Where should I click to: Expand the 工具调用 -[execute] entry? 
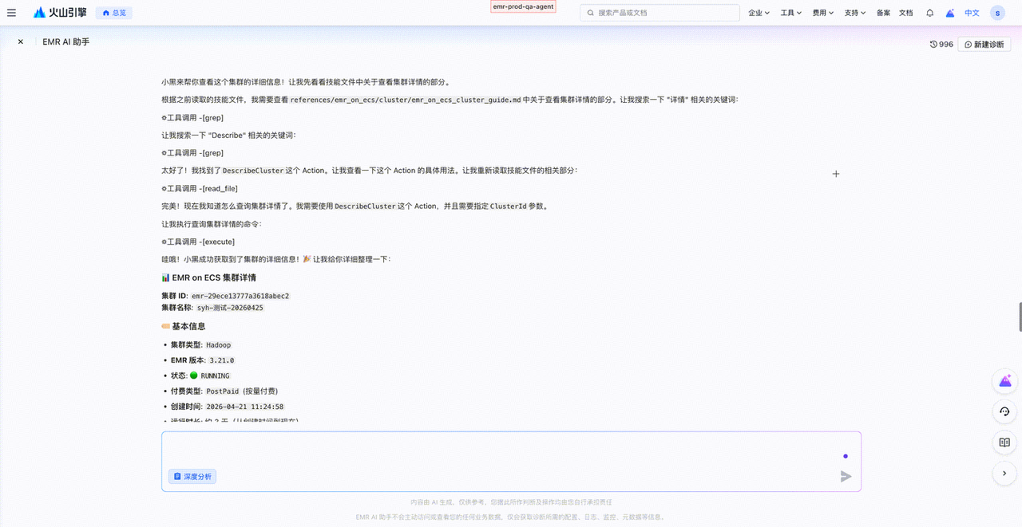tap(197, 242)
